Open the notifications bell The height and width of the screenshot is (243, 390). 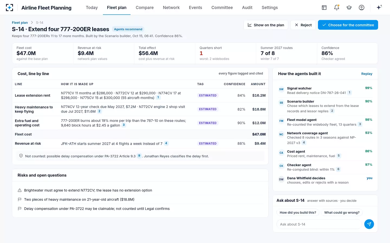click(337, 8)
